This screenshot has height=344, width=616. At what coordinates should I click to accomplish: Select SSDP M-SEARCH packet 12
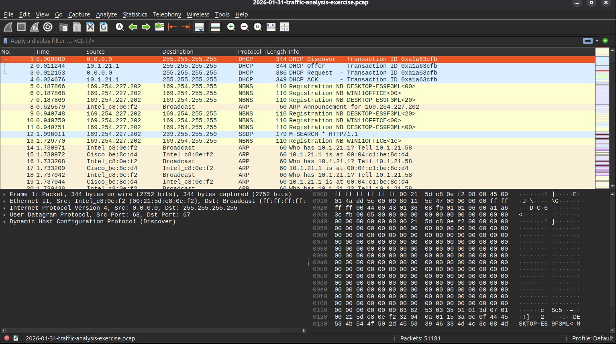click(298, 134)
